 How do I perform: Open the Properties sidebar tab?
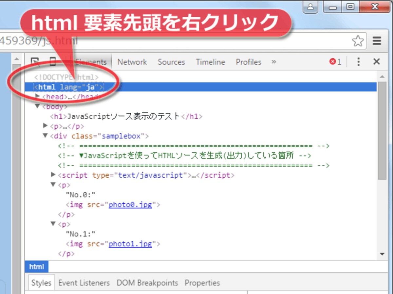tap(202, 283)
